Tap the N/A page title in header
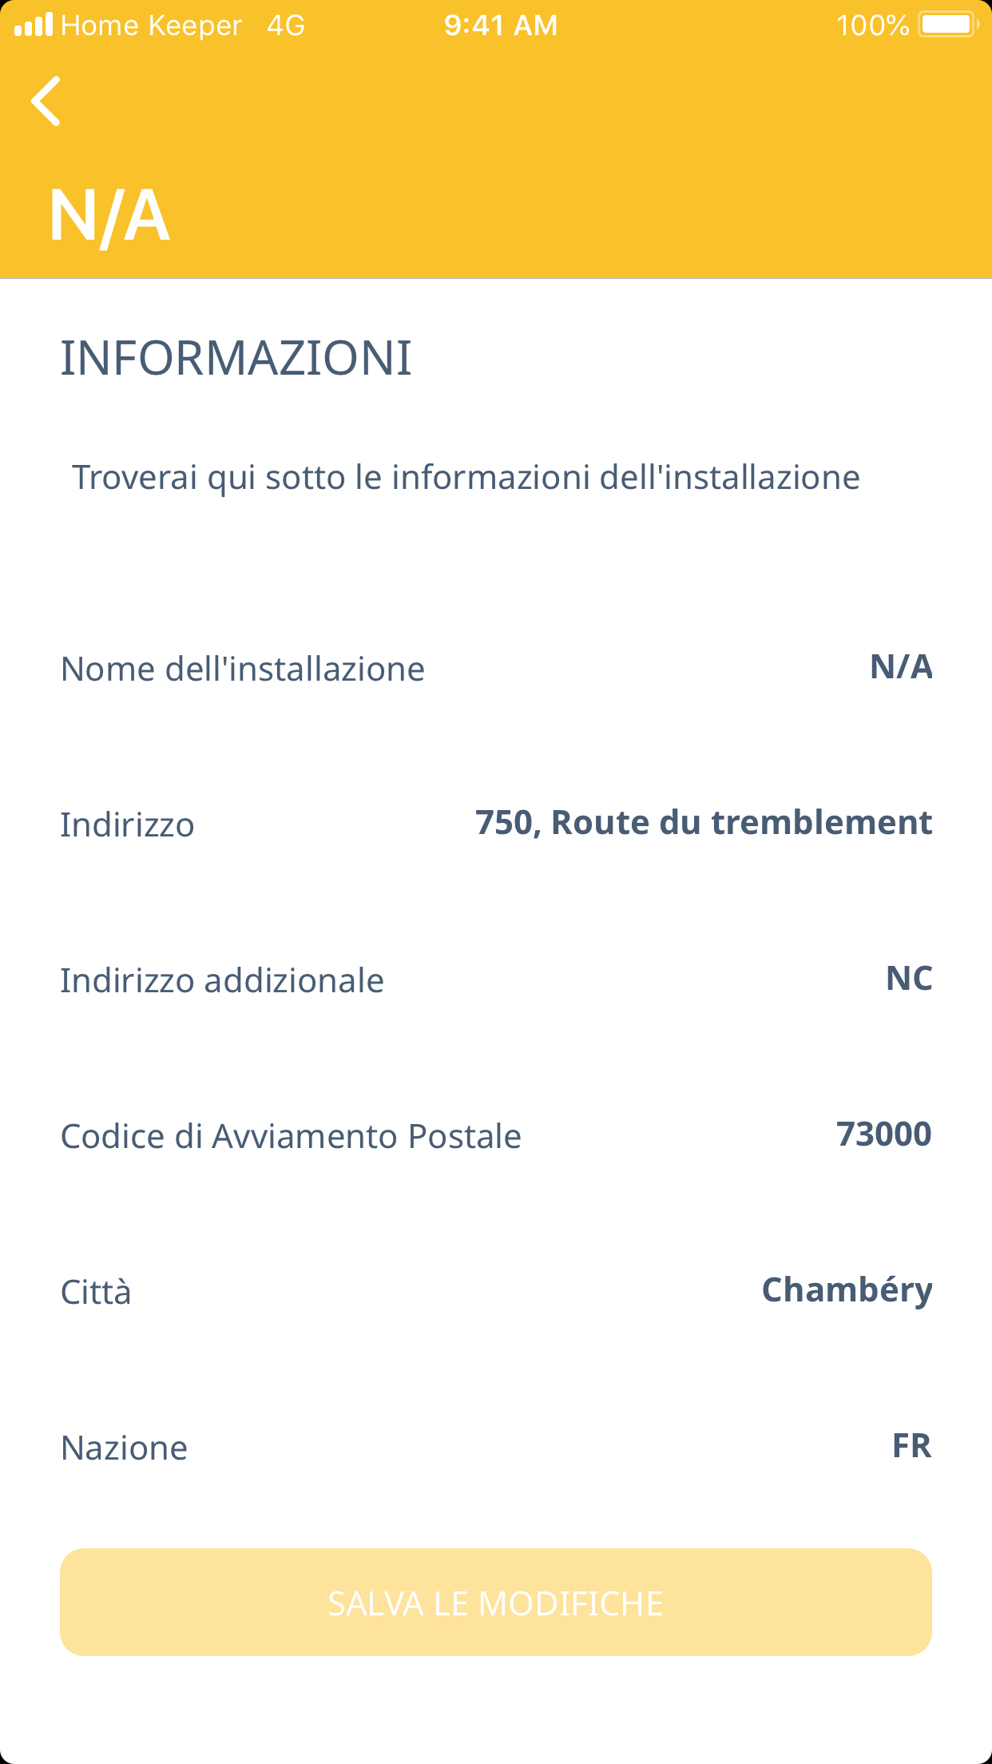The height and width of the screenshot is (1764, 992). 109,216
